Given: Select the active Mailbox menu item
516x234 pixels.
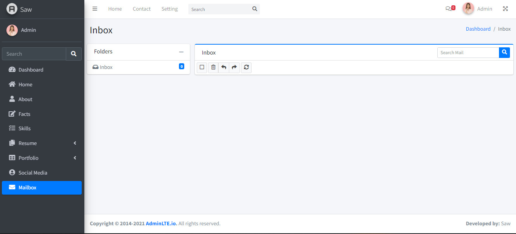Looking at the screenshot, I should pyautogui.click(x=42, y=187).
